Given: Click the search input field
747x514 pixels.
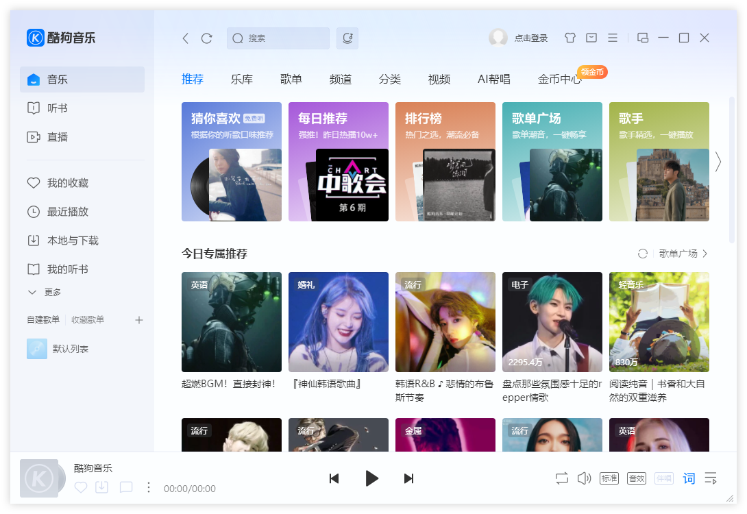Looking at the screenshot, I should pyautogui.click(x=278, y=38).
